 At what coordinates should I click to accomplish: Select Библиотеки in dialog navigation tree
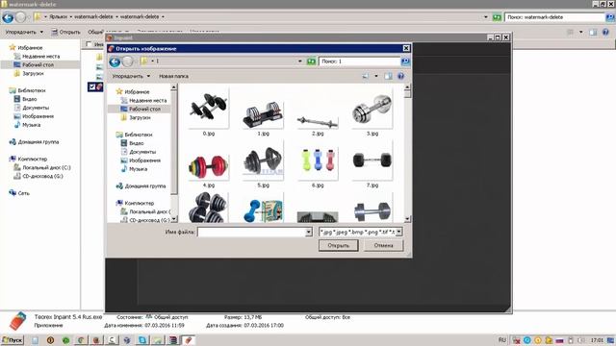click(139, 135)
